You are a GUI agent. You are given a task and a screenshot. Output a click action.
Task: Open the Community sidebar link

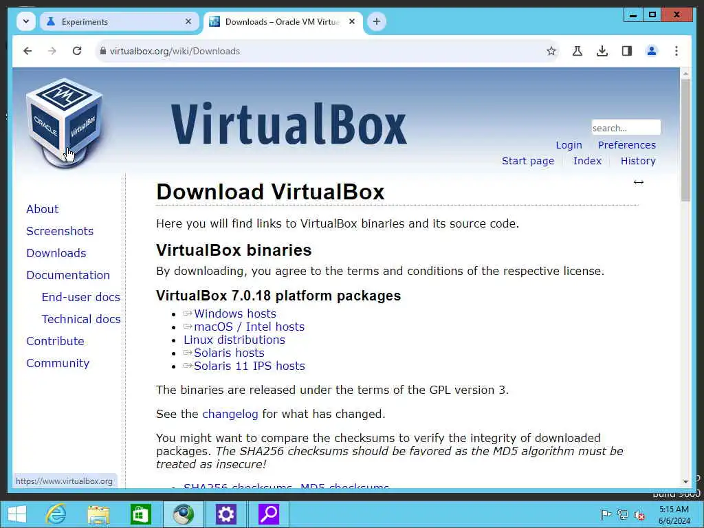58,363
